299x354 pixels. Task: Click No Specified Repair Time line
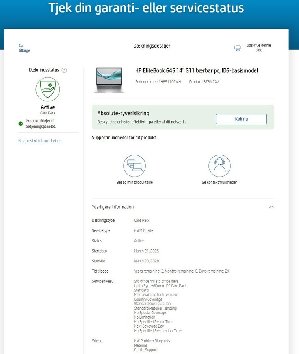[x=154, y=322]
